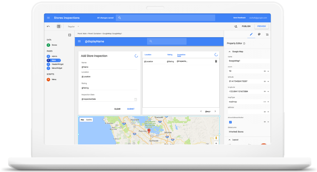Collapse the Layout property section
The width and height of the screenshot is (317, 172).
[x=230, y=140]
